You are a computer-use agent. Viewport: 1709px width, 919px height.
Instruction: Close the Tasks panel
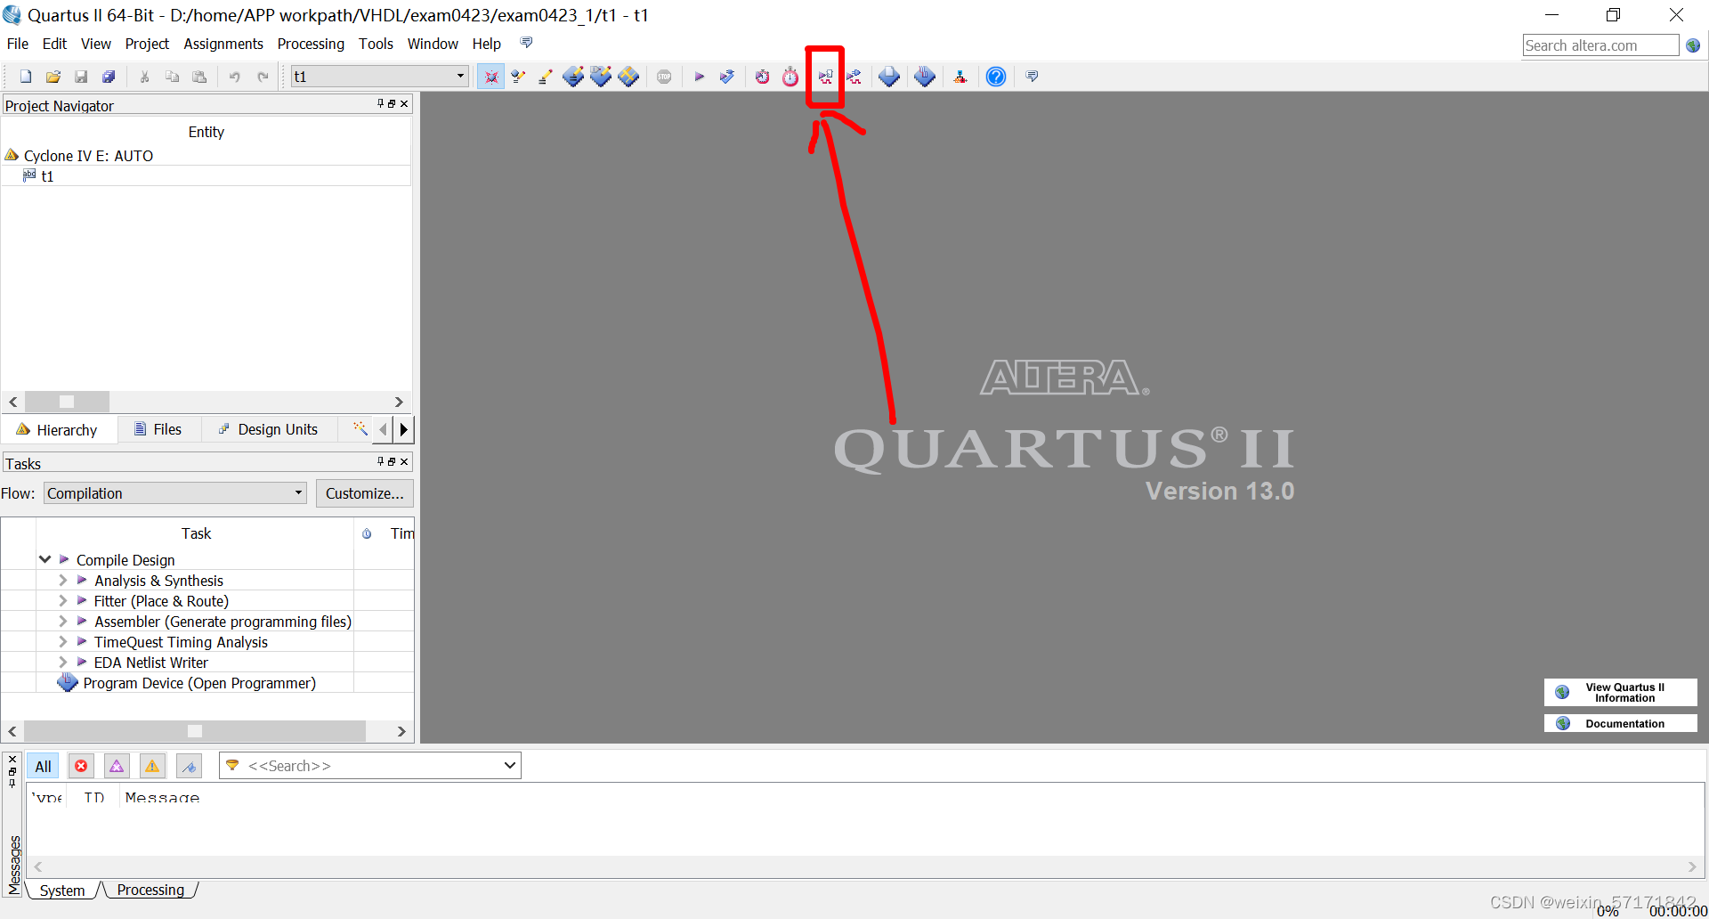404,461
